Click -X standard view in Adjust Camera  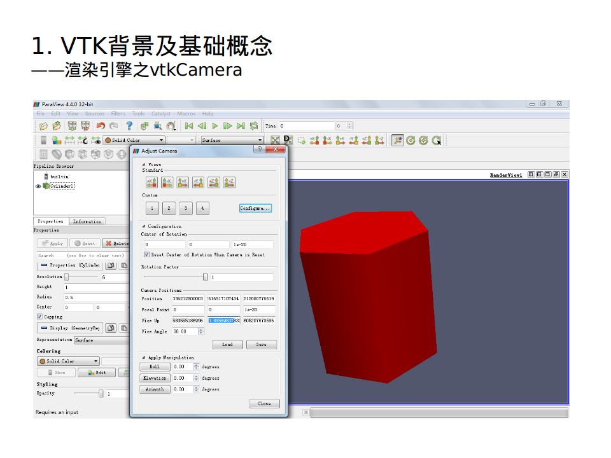click(167, 183)
